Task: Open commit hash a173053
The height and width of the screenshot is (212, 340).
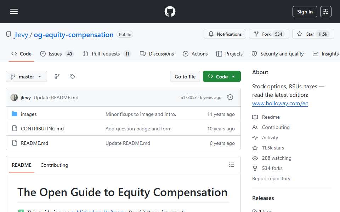Action: point(188,98)
